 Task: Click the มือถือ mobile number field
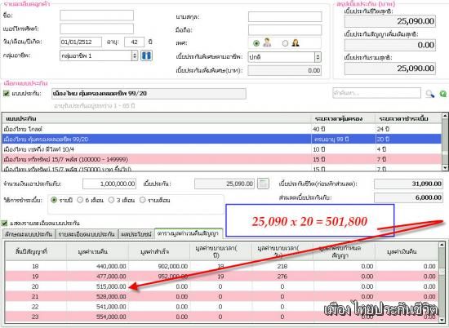click(x=285, y=29)
